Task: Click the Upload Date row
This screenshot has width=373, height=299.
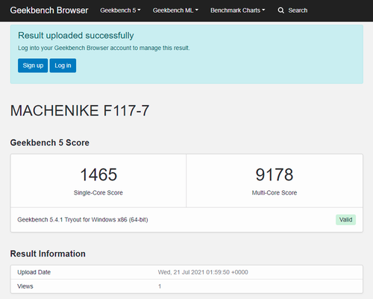Action: pos(186,272)
